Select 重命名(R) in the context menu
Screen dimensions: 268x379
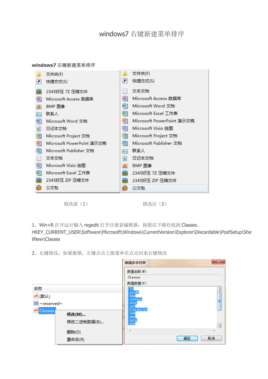[x=75, y=339]
